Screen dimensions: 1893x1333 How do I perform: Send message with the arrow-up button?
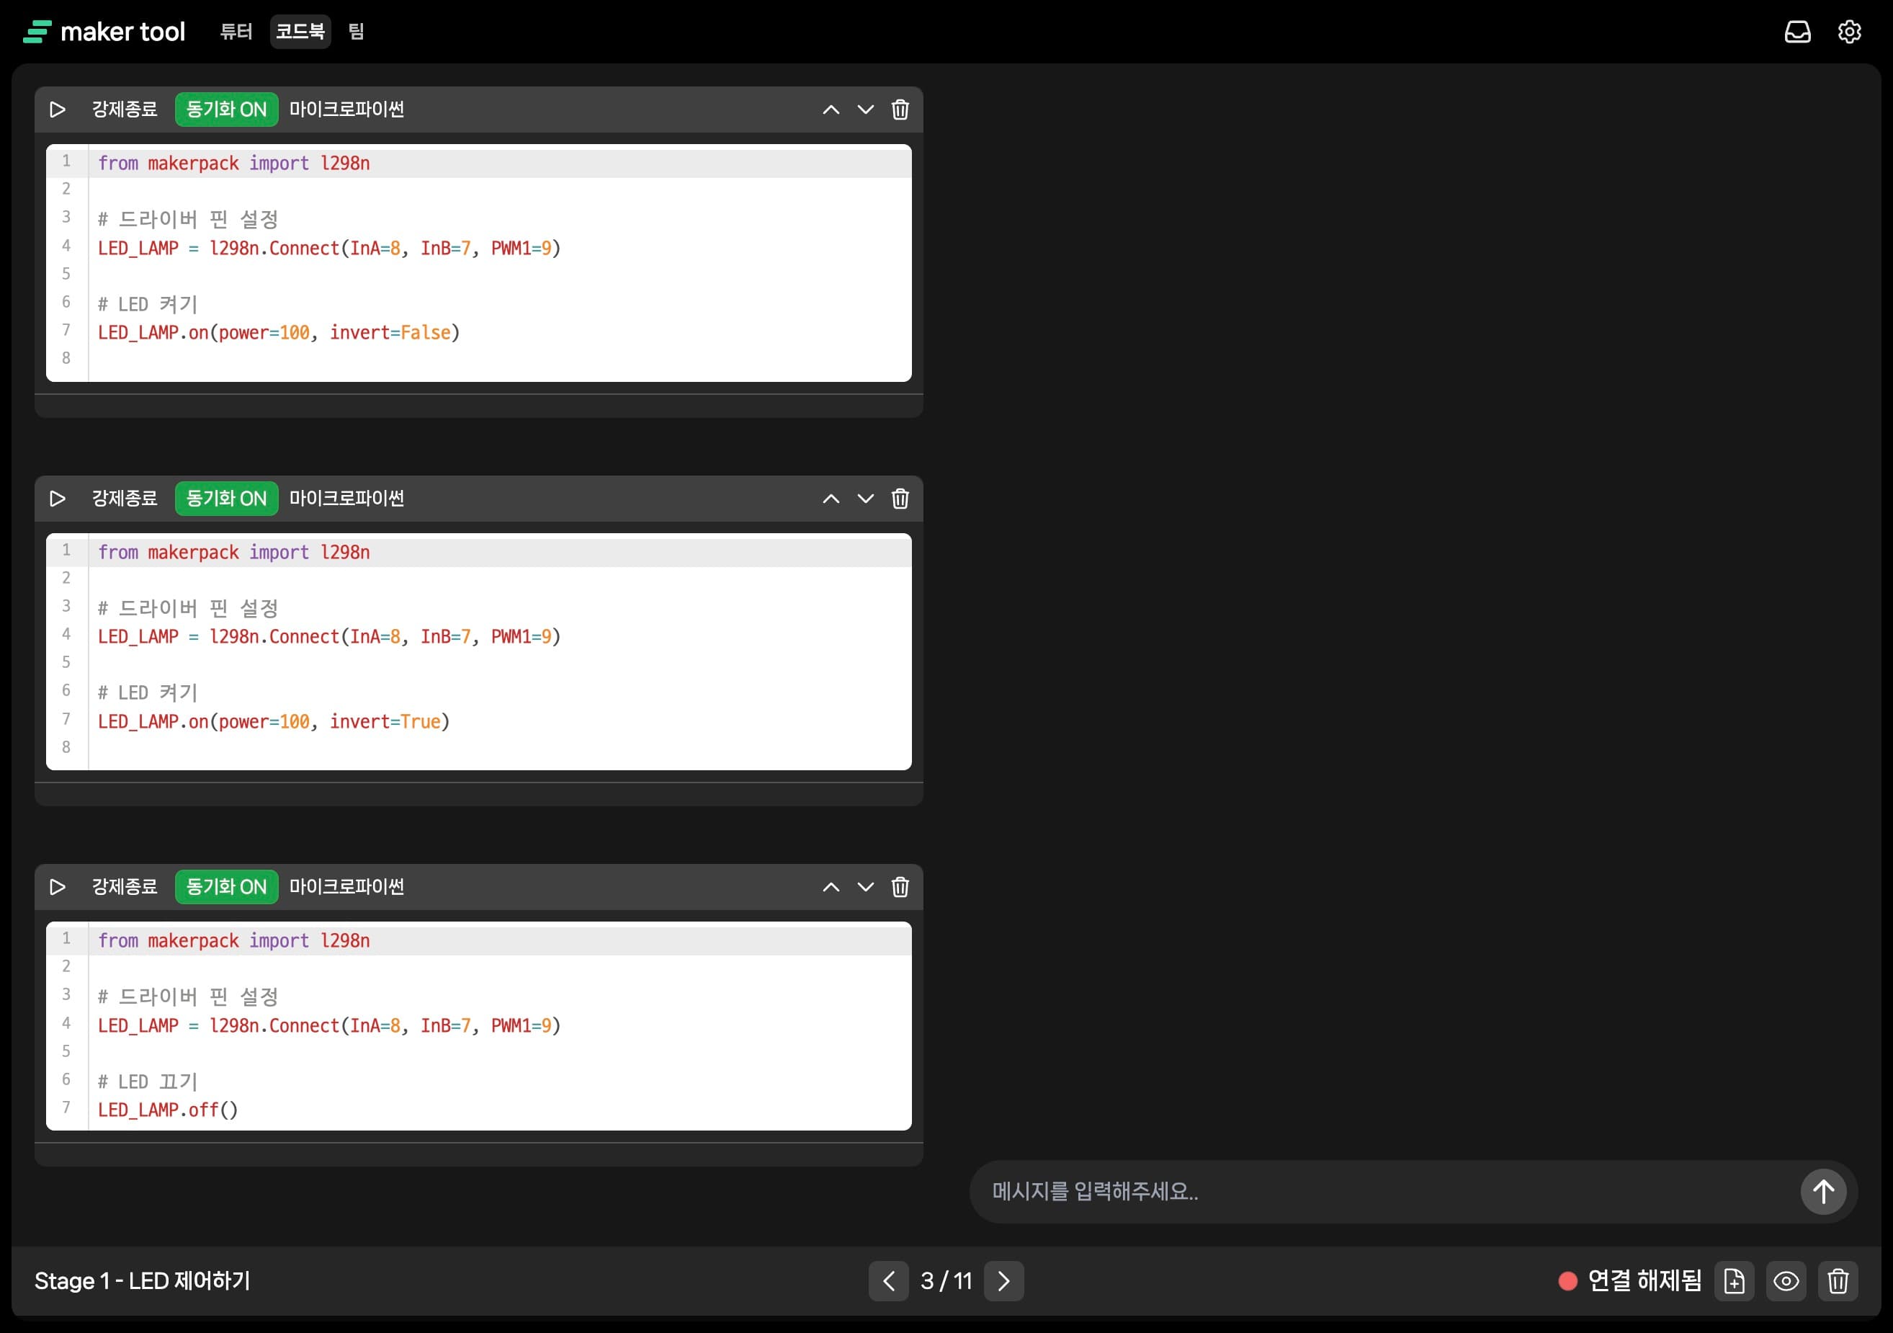click(1823, 1191)
